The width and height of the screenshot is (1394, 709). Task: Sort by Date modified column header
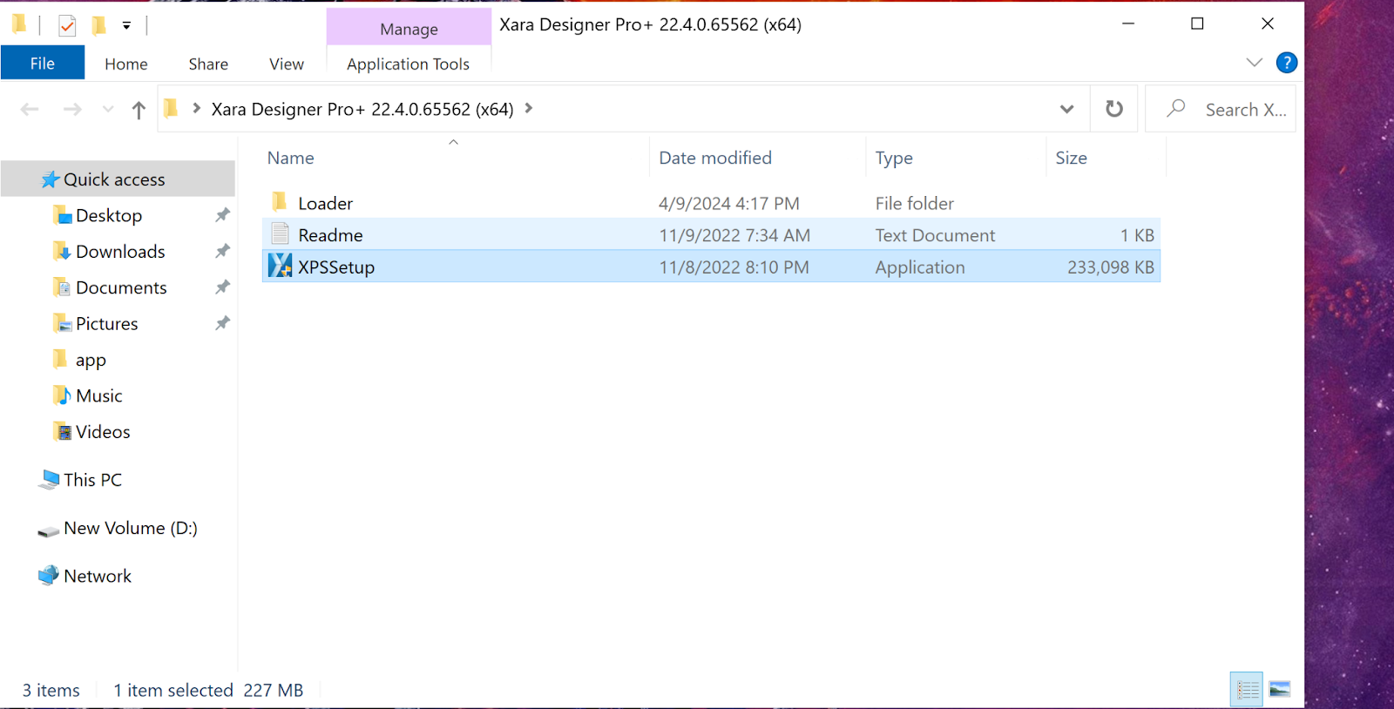715,158
